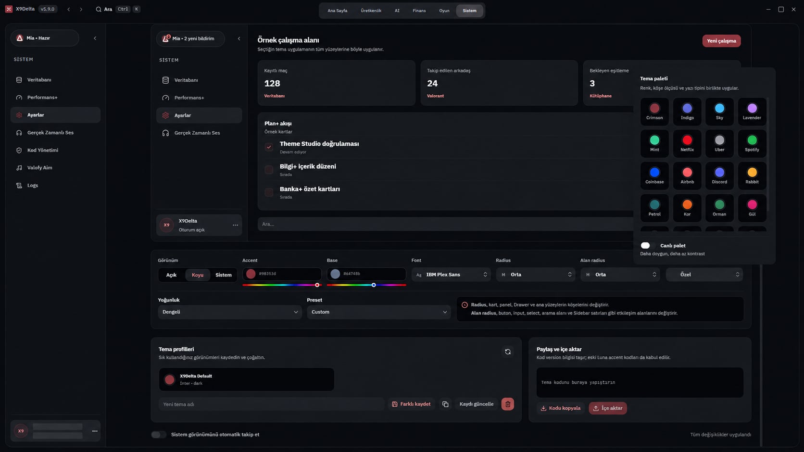Open Logs in the left sidebar
The image size is (804, 452).
(55, 185)
